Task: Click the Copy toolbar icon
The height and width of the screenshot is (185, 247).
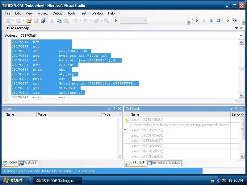Action: pyautogui.click(x=59, y=21)
